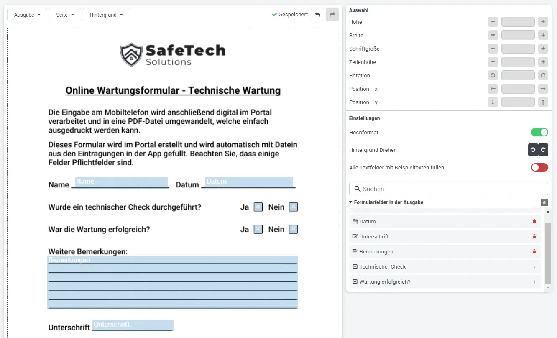This screenshot has height=338, width=557.
Task: Remove the Bemerkungen field via trash icon
Action: click(534, 251)
